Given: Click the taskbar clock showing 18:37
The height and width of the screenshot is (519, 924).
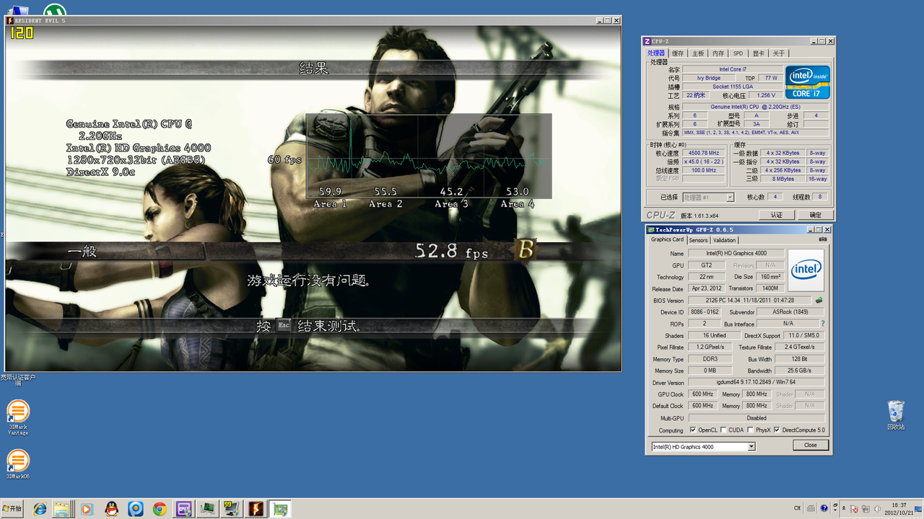Looking at the screenshot, I should click(899, 509).
